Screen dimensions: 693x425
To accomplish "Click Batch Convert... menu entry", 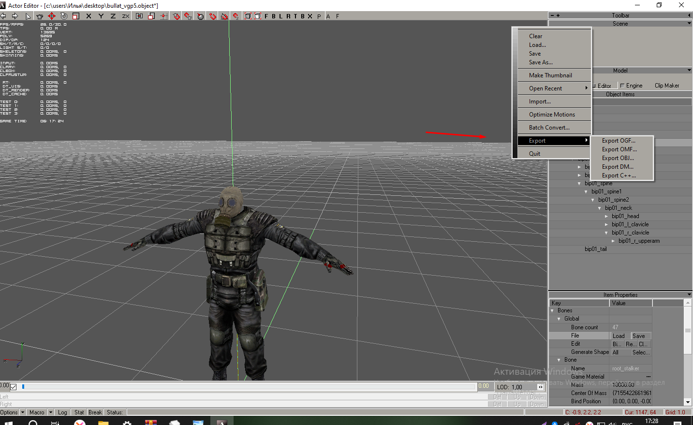I will point(554,128).
